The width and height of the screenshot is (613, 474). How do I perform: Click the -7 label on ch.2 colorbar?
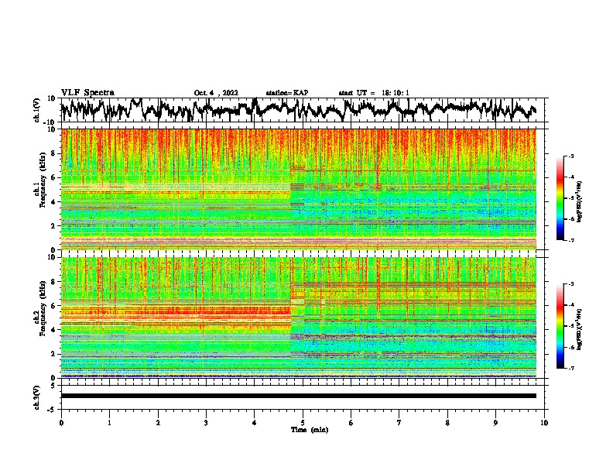pyautogui.click(x=571, y=368)
